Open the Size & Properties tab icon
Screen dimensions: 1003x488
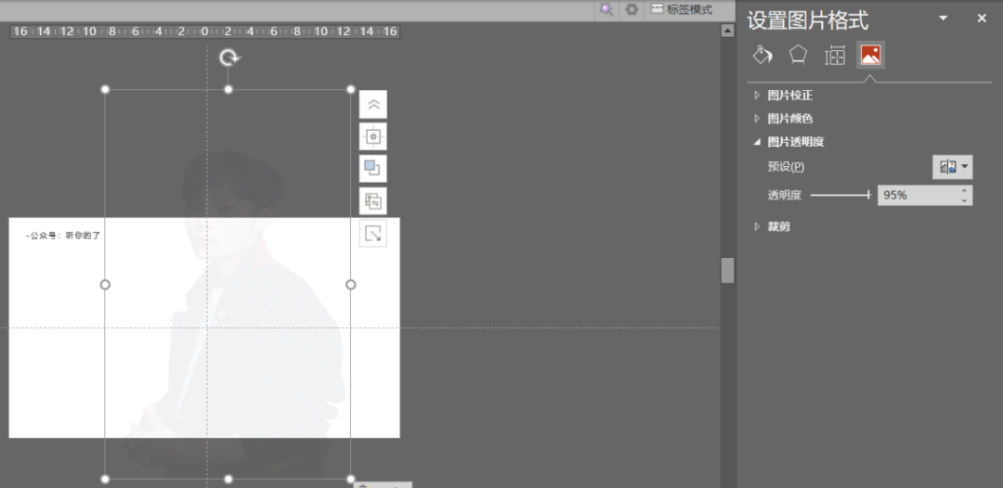pos(835,56)
